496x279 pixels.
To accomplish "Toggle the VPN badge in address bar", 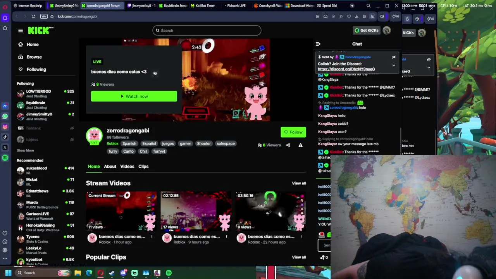I will coord(44,16).
